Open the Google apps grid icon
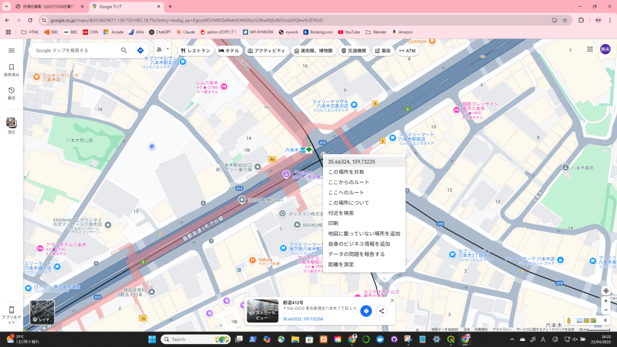617x347 pixels. pyautogui.click(x=589, y=50)
